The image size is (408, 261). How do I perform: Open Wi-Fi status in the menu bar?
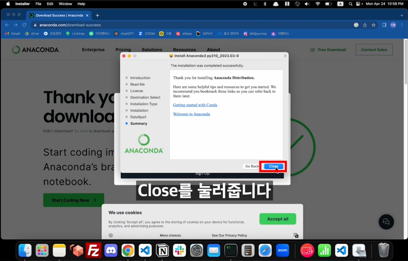click(x=318, y=4)
